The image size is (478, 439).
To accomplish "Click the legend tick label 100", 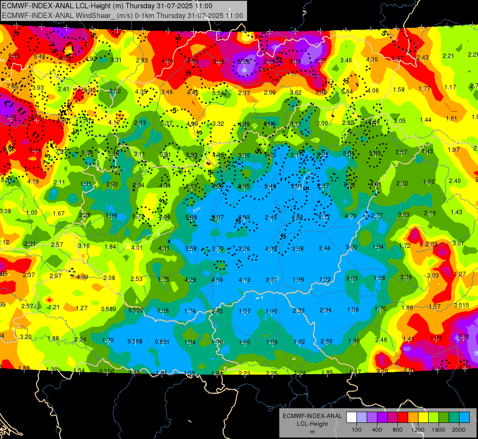I will [356, 430].
